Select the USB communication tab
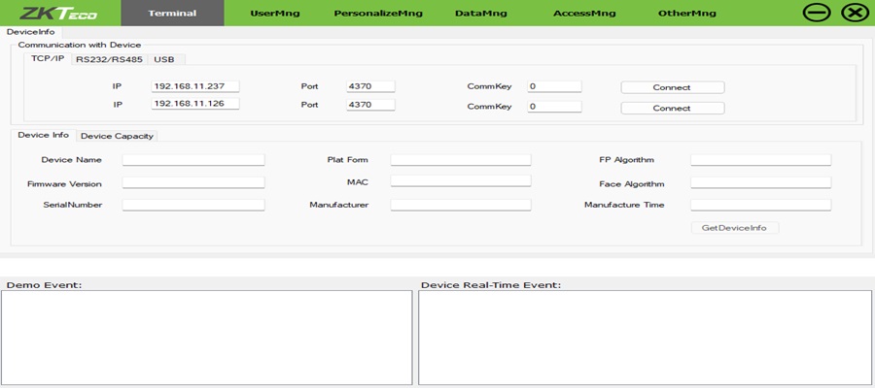The width and height of the screenshot is (875, 388). click(163, 59)
